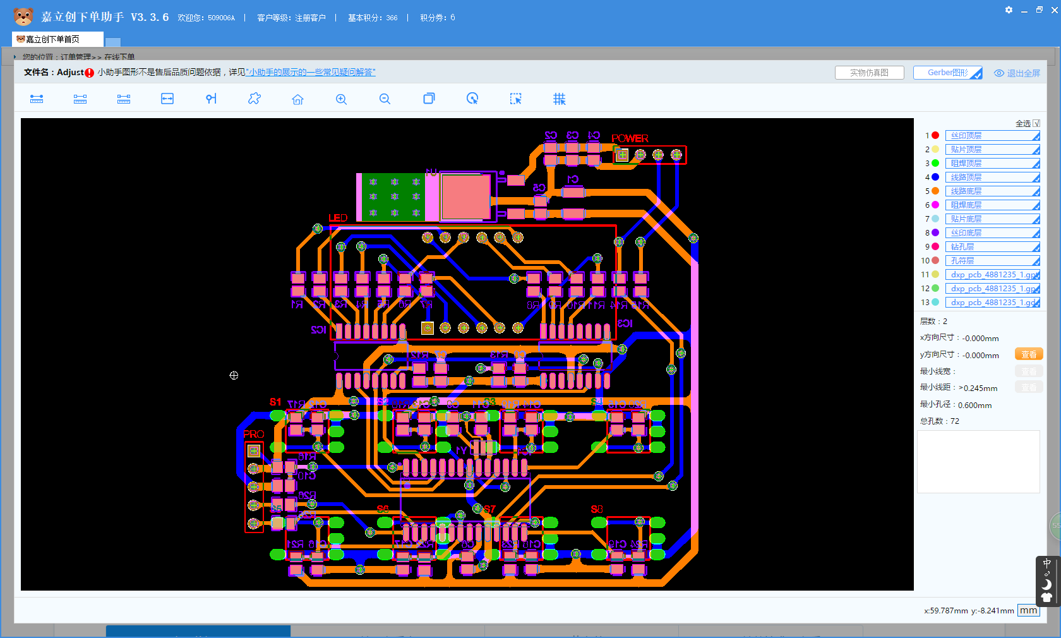Toggle the 阻焊底层 layer visibility
This screenshot has height=638, width=1061.
pyautogui.click(x=993, y=205)
